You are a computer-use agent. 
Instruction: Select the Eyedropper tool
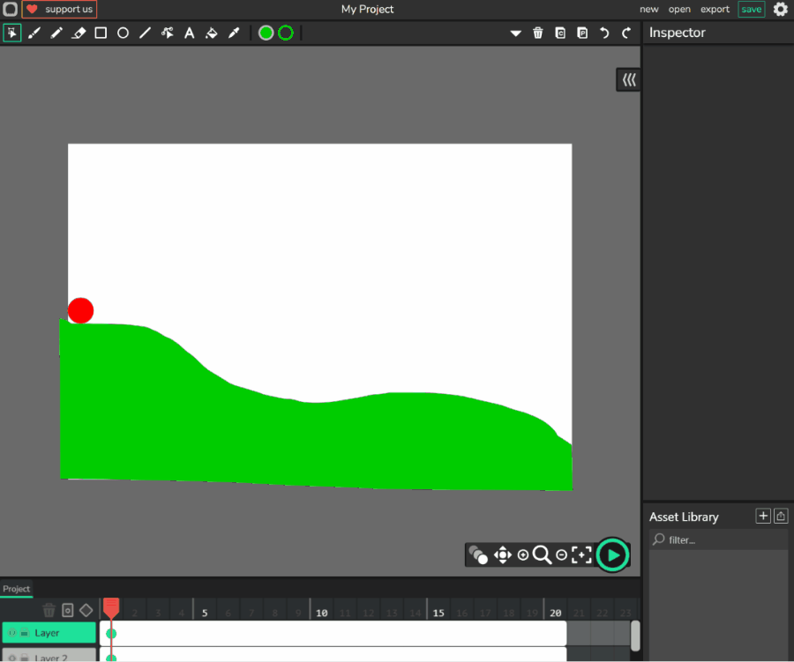pos(234,33)
